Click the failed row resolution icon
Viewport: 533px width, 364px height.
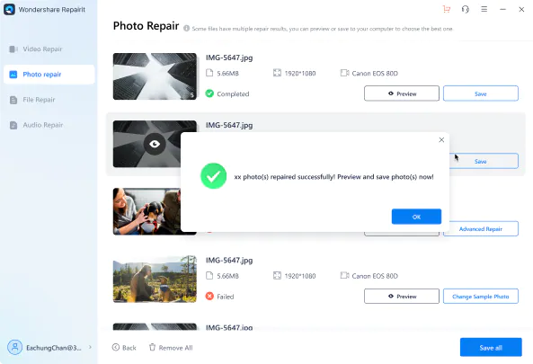point(277,276)
